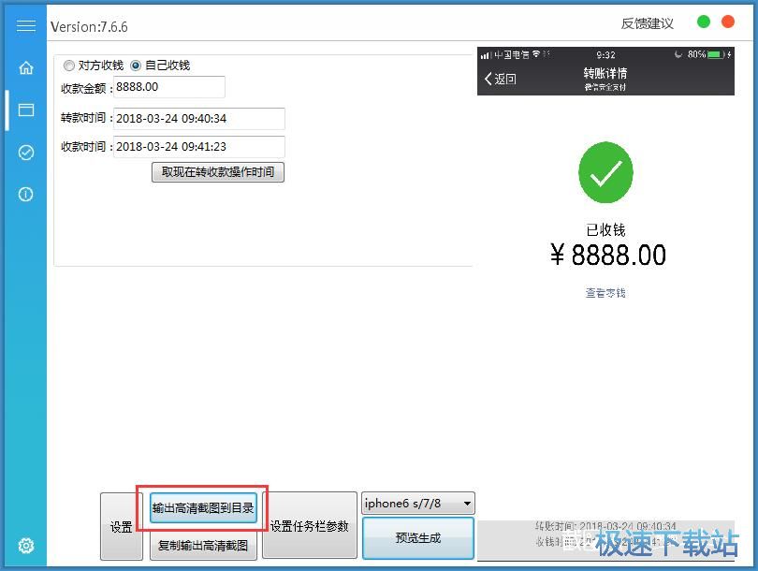Click the 已收钱 text in preview
Viewport: 758px width, 571px height.
605,229
